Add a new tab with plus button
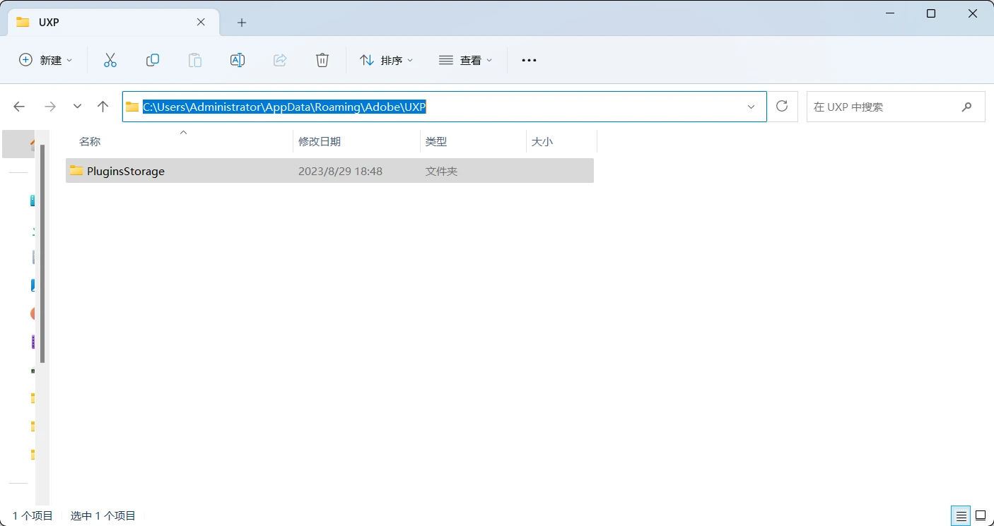The image size is (994, 526). tap(242, 23)
